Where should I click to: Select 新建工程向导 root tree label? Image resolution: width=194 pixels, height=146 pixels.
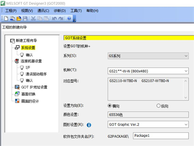pos(26,40)
